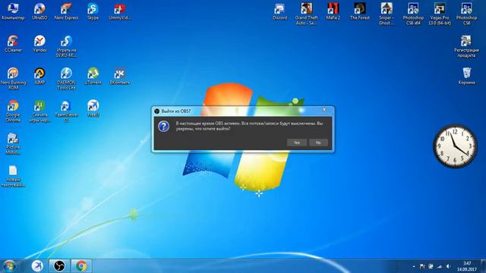Viewport: 486px width, 273px height.
Task: Select the Yandex browser desktop icon
Action: coord(39,44)
